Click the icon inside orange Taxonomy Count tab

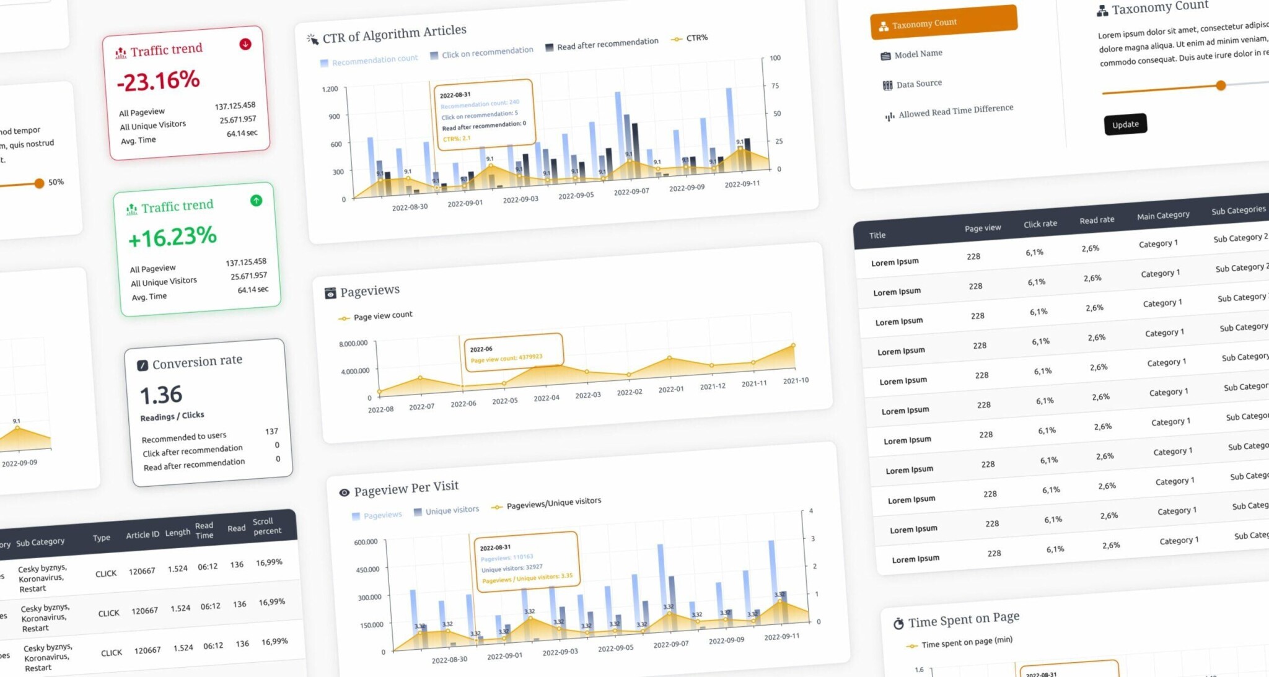[x=883, y=27]
